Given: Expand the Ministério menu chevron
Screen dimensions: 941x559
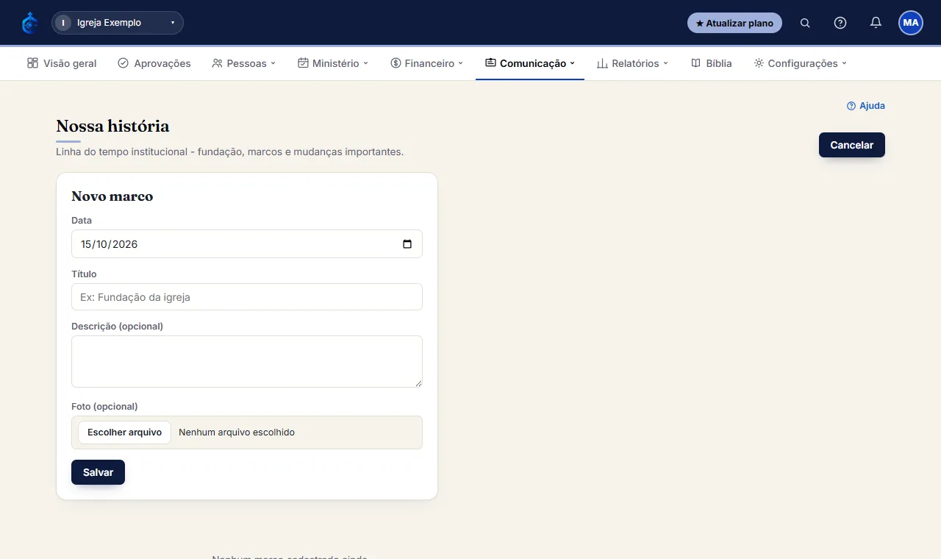Looking at the screenshot, I should [x=366, y=63].
